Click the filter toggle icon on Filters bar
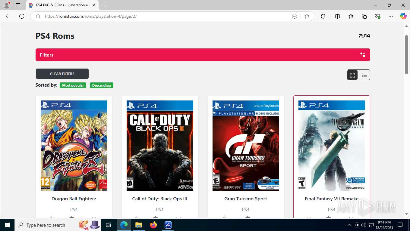Image resolution: width=410 pixels, height=231 pixels. [363, 55]
